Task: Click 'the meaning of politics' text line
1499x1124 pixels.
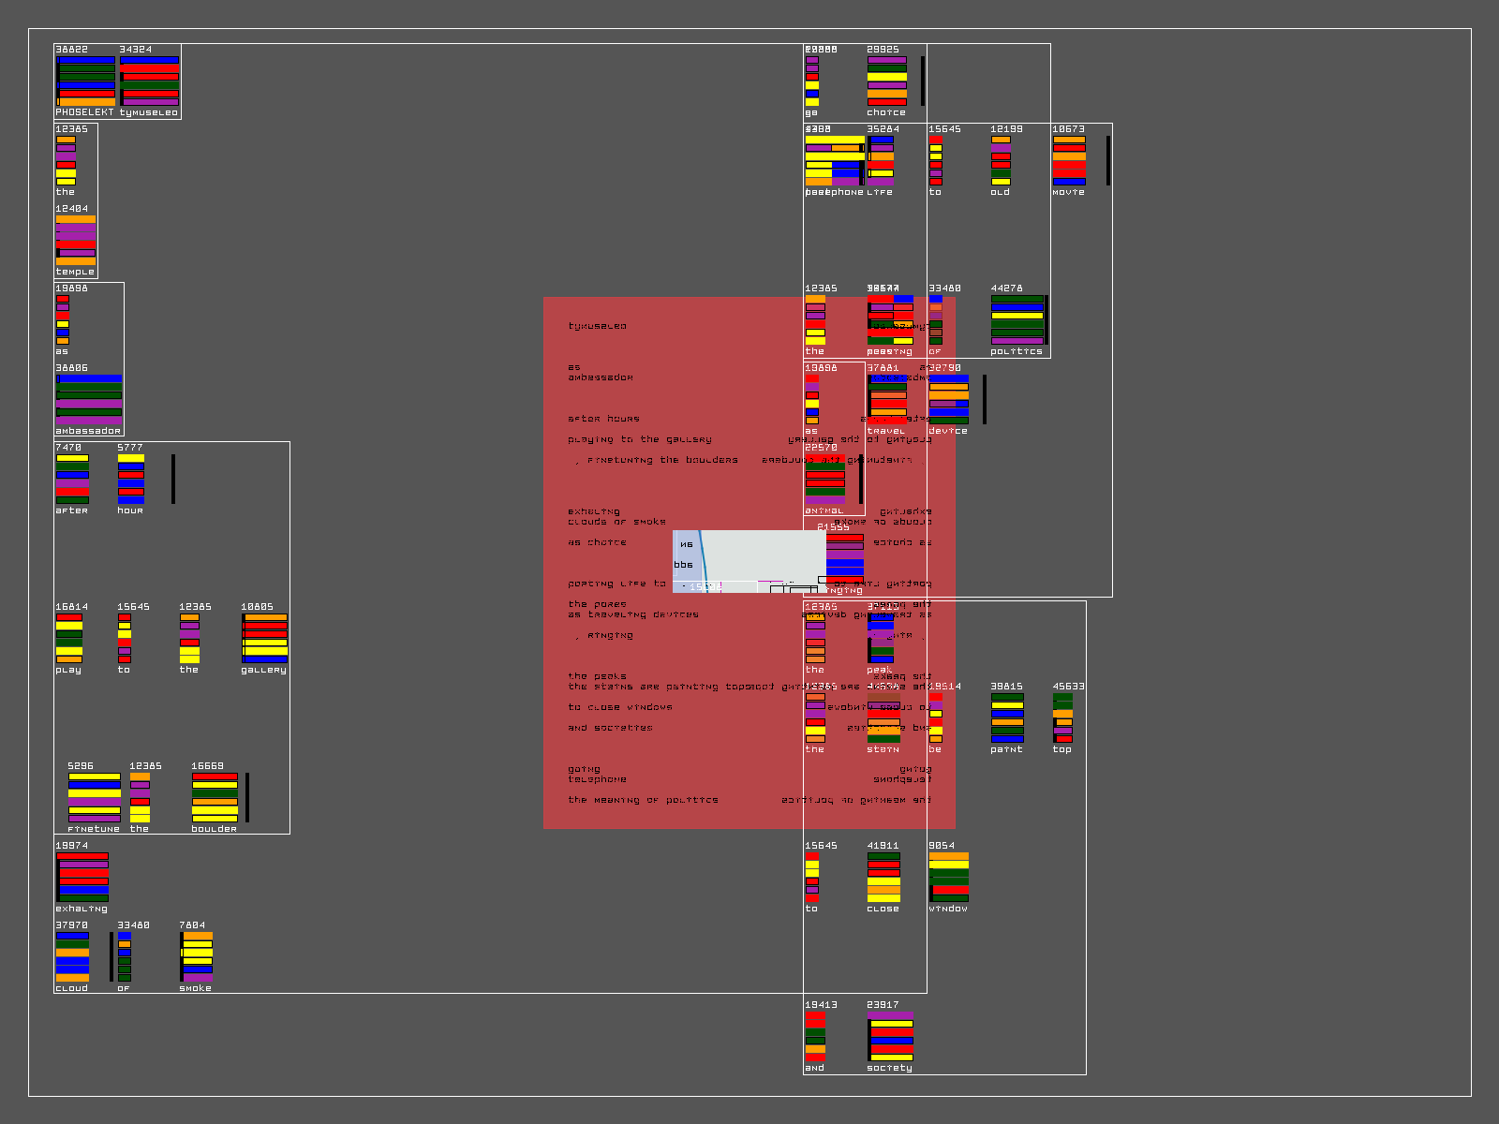Action: point(643,800)
